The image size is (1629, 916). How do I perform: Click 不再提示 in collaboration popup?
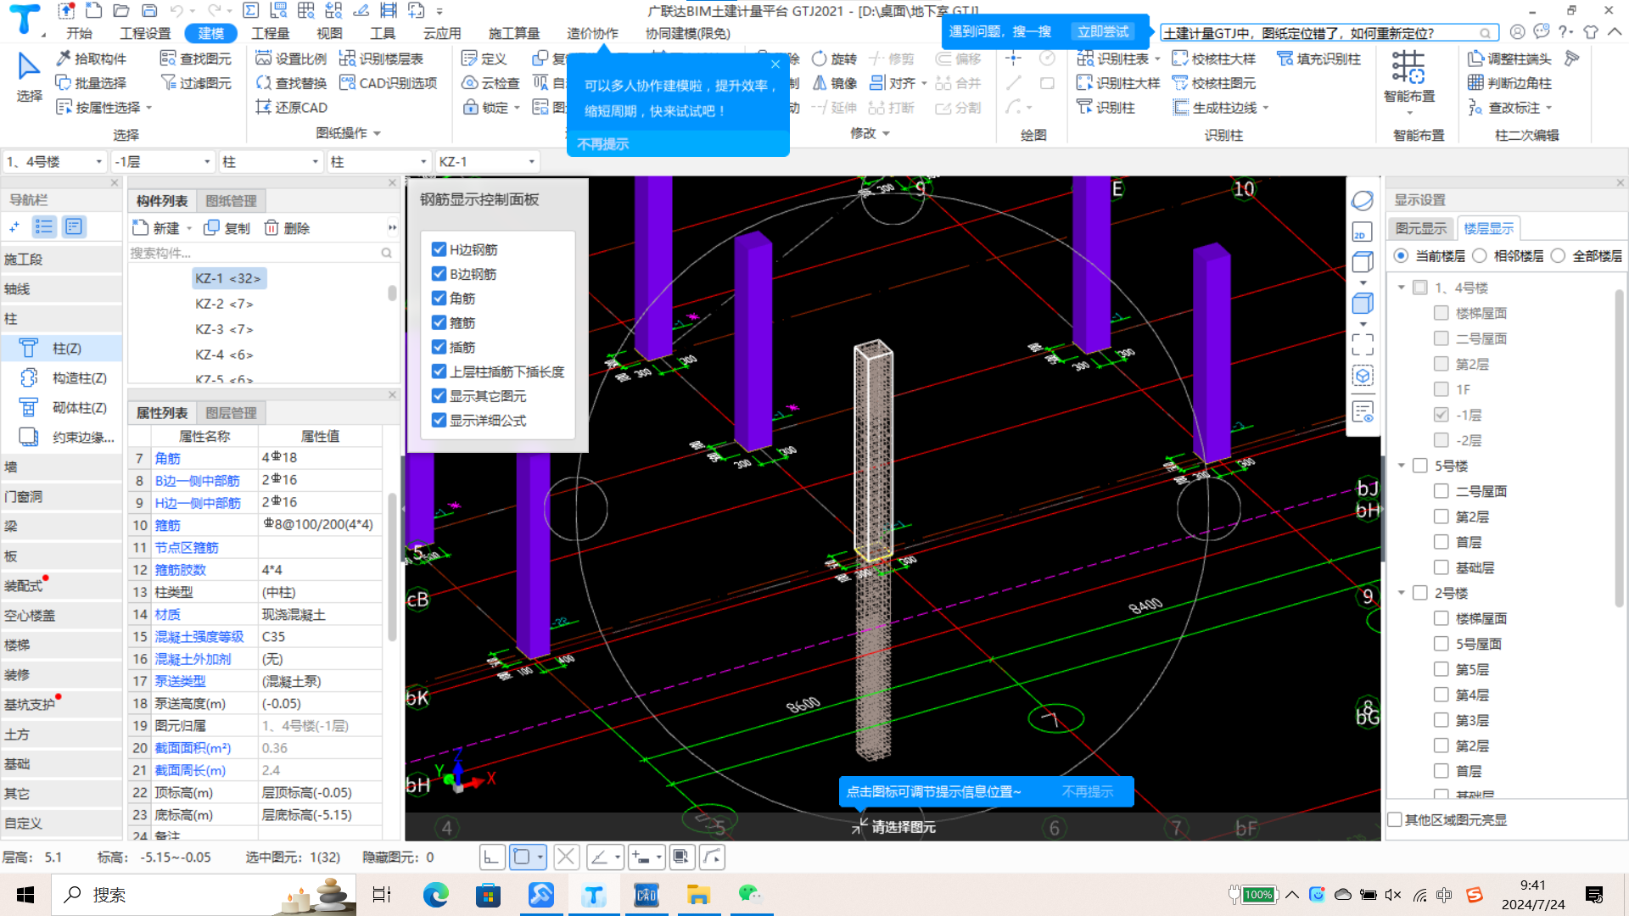[602, 144]
